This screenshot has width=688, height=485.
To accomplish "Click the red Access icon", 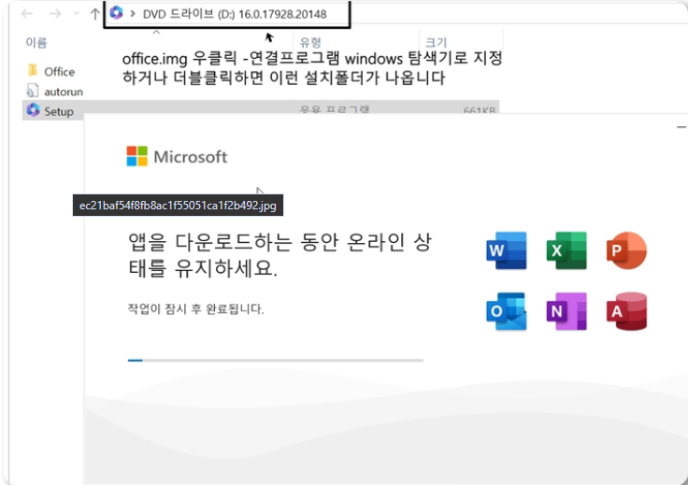I will (x=626, y=311).
